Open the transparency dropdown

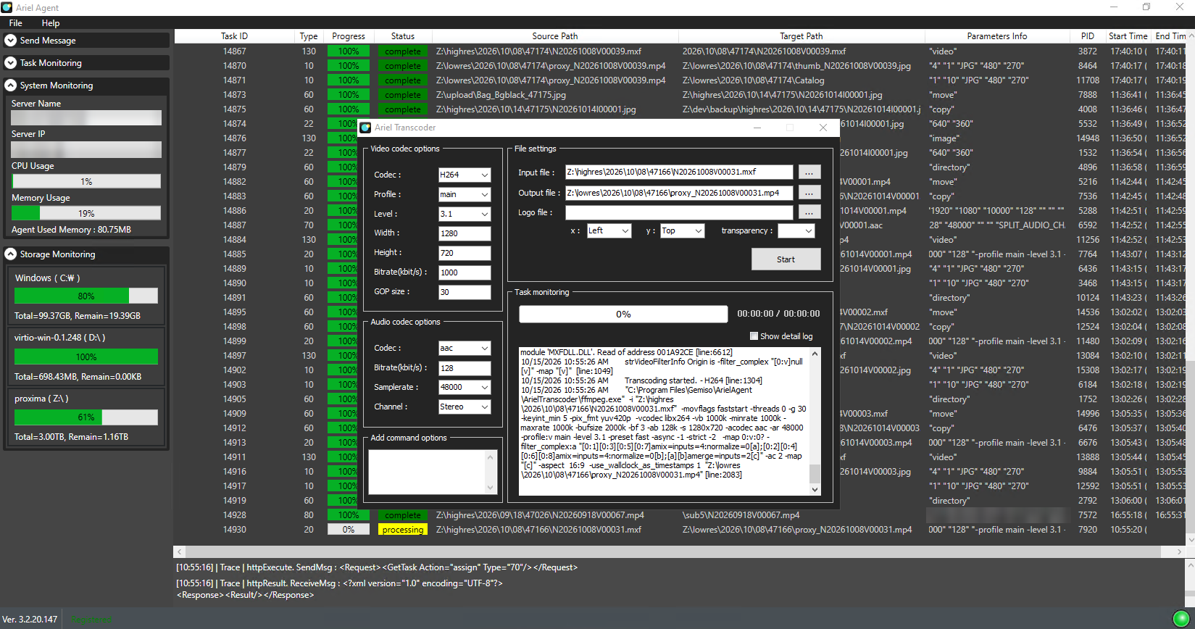[796, 230]
